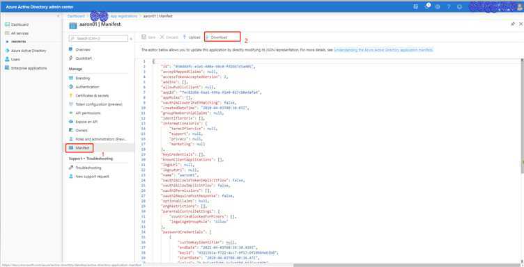Select the Manifest menu item

point(79,147)
